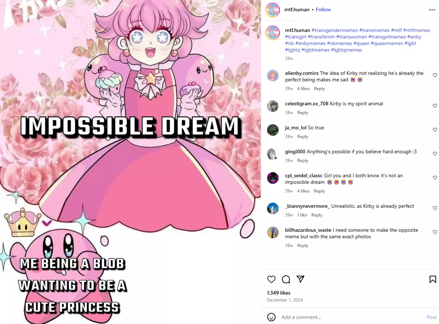Viewport: 439px width, 324px height.
Task: Reply to cpl_seidel_classc's comment
Action: click(319, 191)
